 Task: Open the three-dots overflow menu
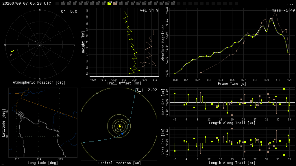pos(290,4)
